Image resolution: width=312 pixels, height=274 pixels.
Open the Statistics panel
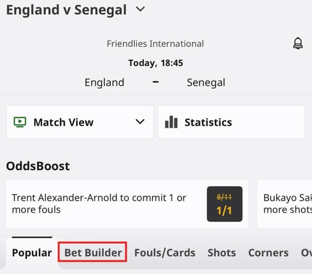click(231, 122)
